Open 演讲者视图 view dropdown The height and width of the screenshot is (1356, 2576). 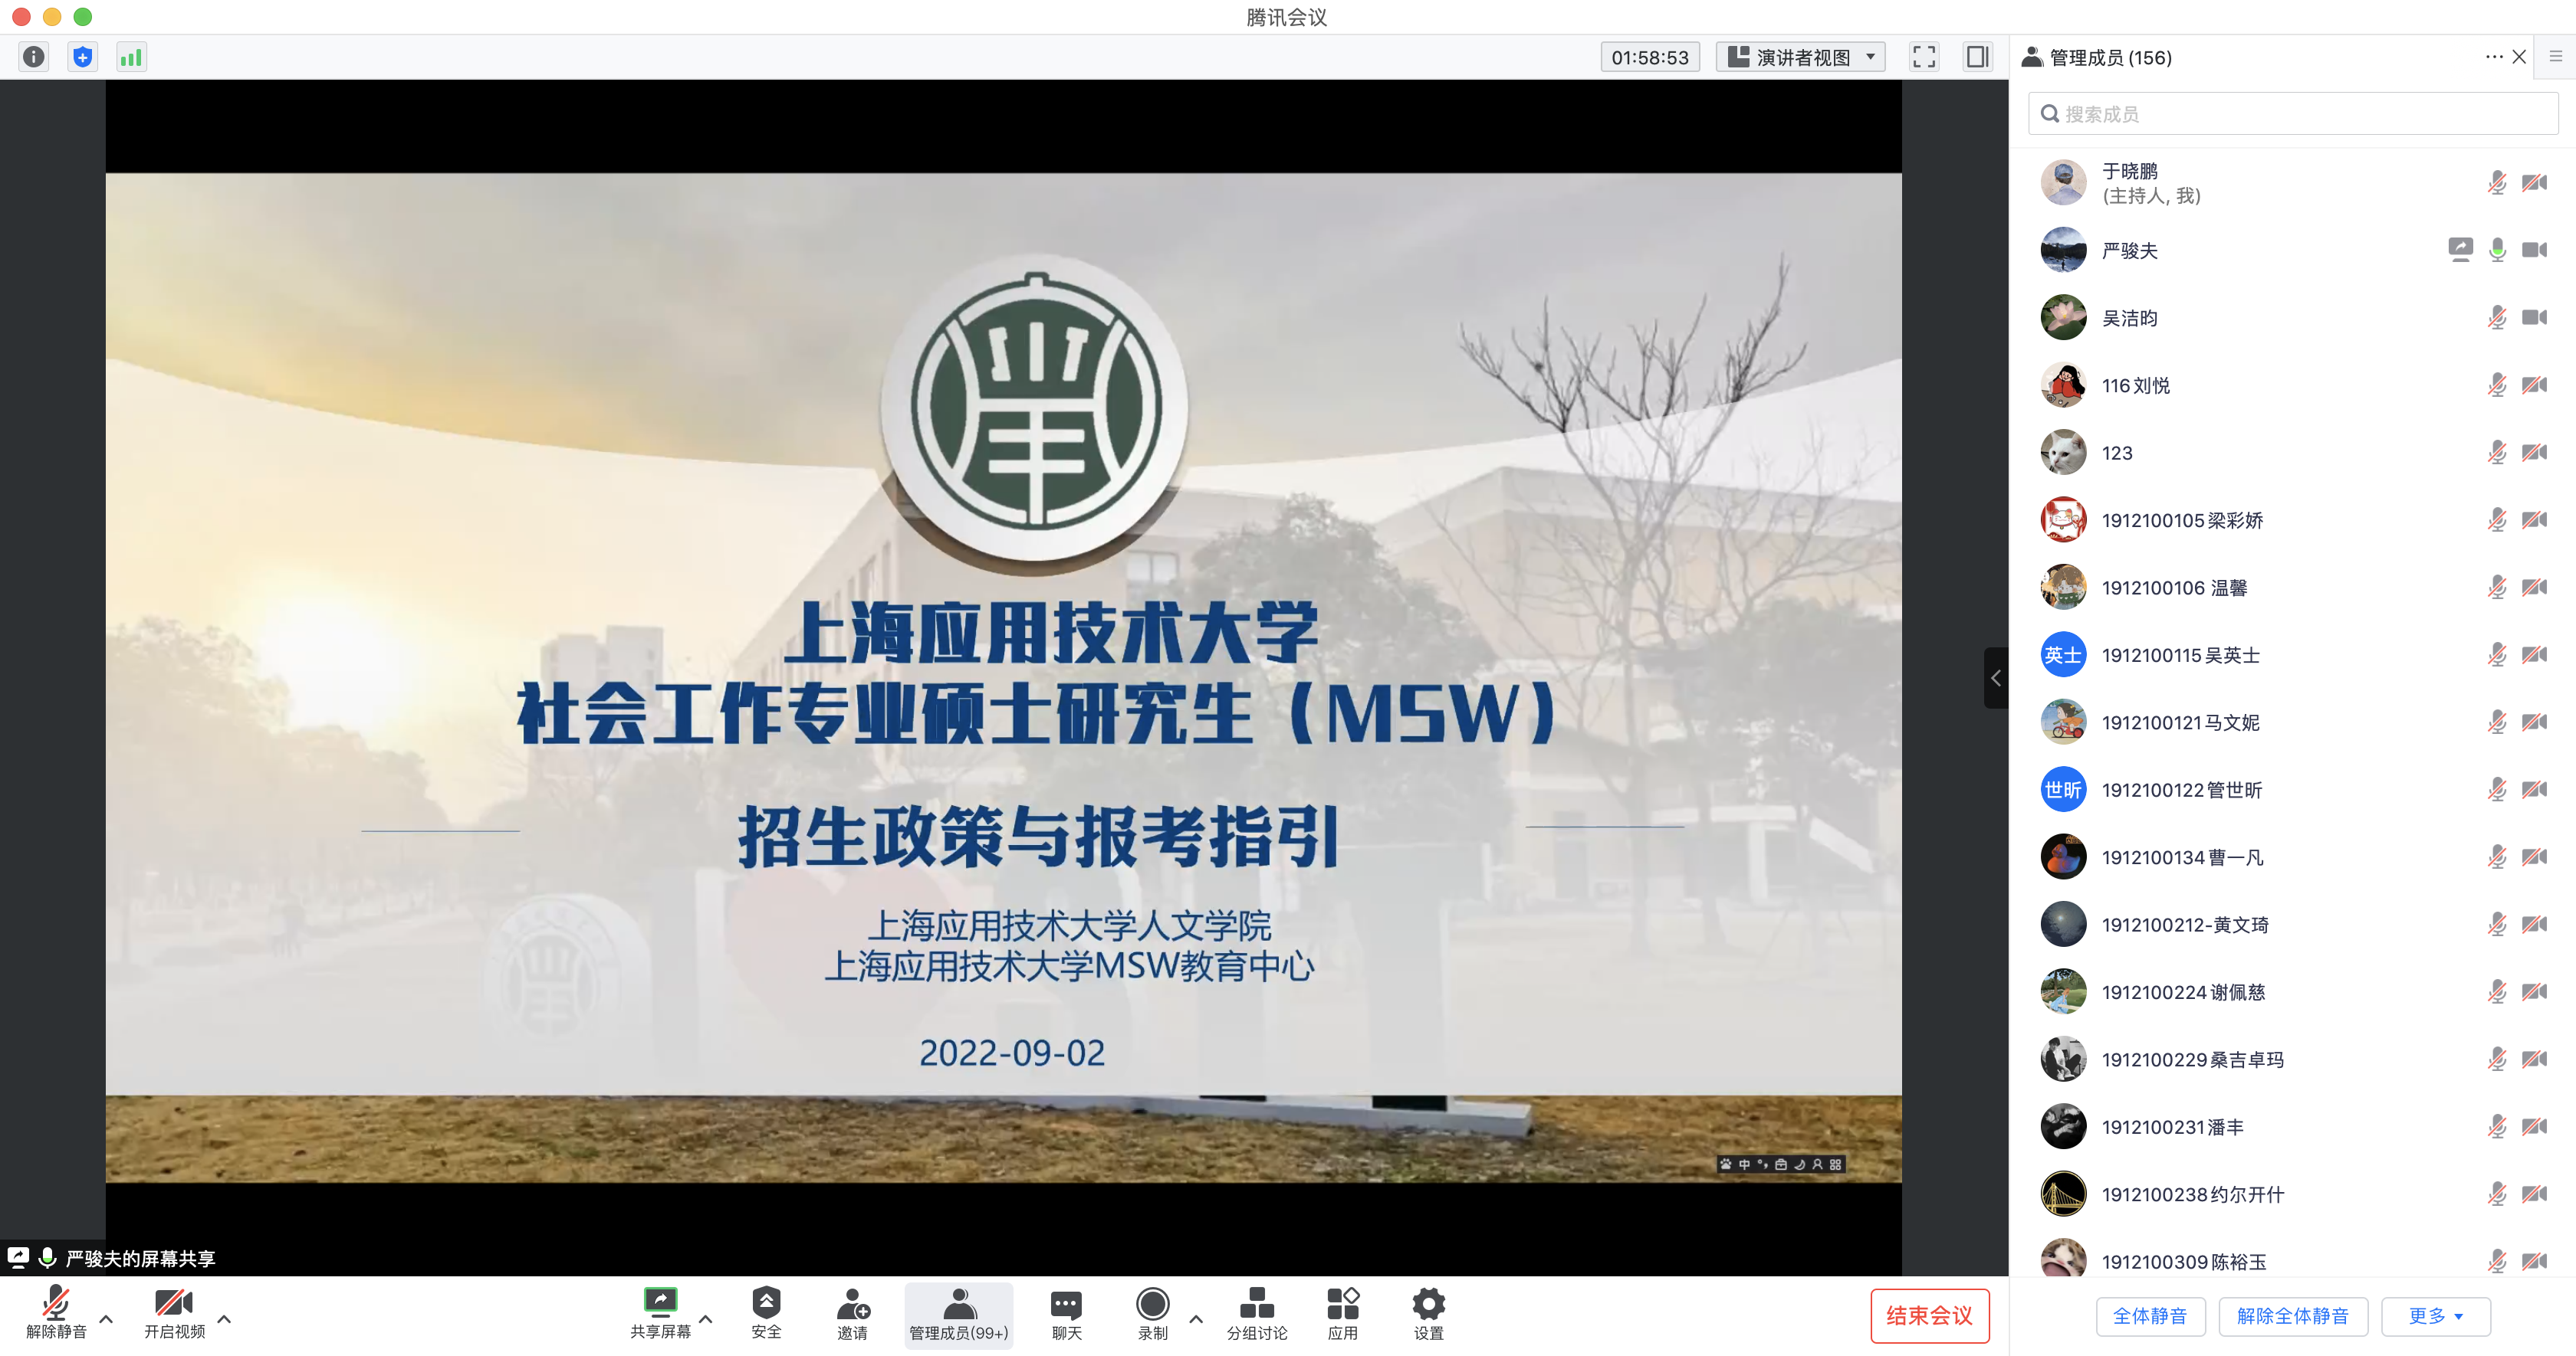click(x=1801, y=57)
